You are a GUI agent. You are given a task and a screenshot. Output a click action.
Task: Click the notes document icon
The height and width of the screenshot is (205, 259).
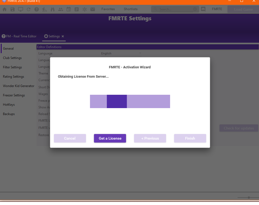coord(77,9)
